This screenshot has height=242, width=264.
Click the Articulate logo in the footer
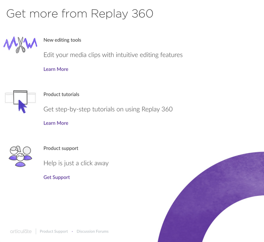(21, 231)
